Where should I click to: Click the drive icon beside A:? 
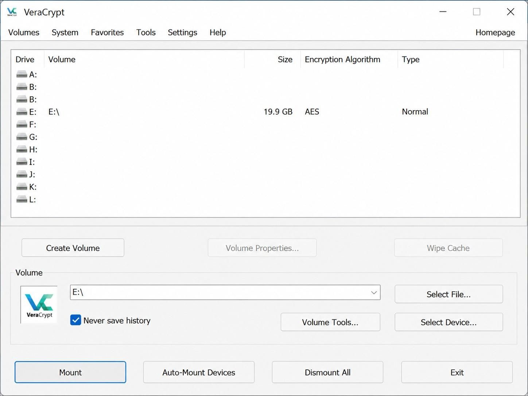click(x=22, y=74)
